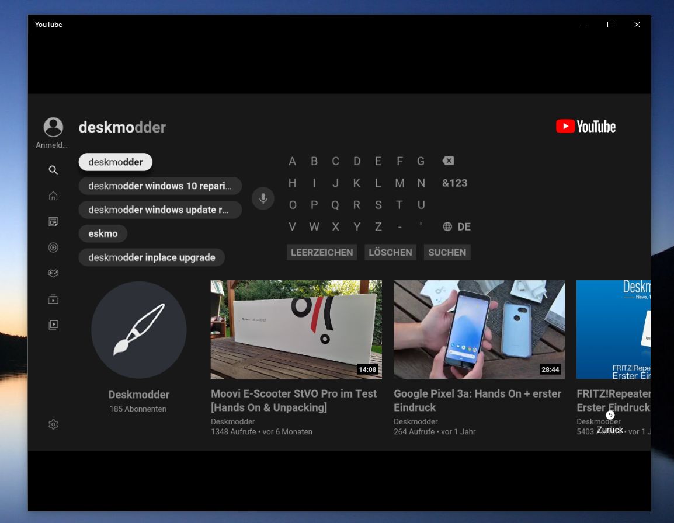Image resolution: width=674 pixels, height=523 pixels.
Task: Click the LEERZEICHEN key
Action: tap(322, 252)
